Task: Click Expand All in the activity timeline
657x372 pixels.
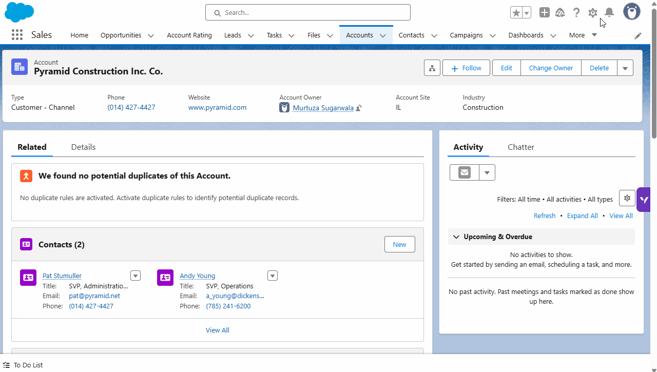Action: [583, 216]
